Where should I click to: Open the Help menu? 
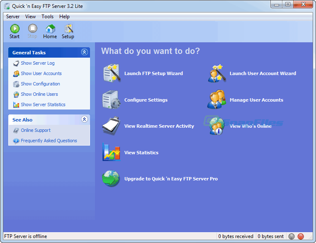65,17
